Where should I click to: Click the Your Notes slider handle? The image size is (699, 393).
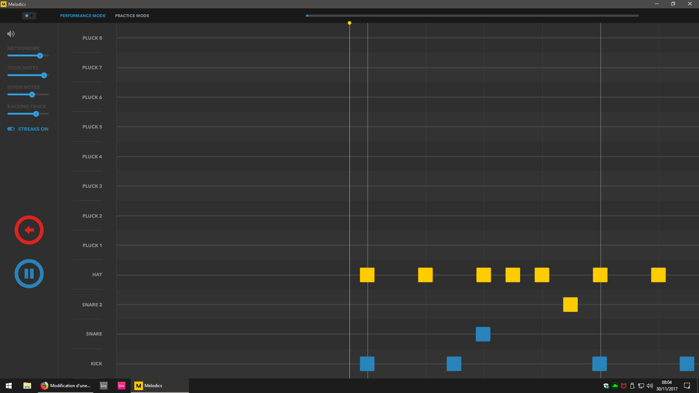[x=44, y=75]
